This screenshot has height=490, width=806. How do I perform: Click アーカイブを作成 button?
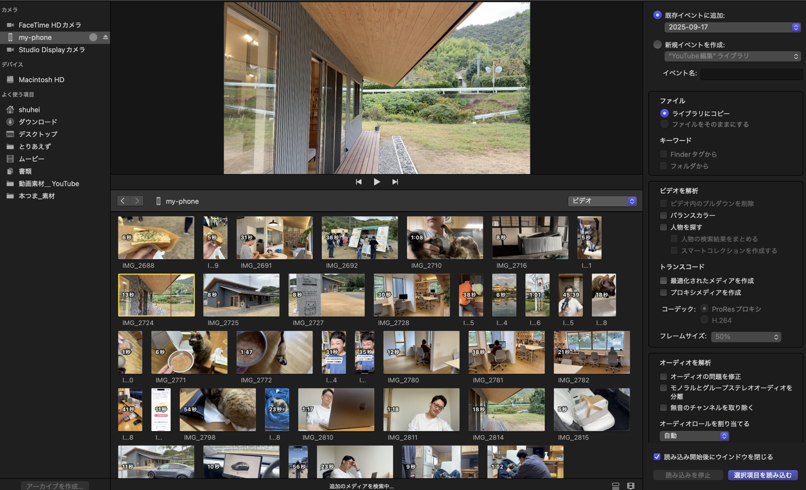point(55,486)
